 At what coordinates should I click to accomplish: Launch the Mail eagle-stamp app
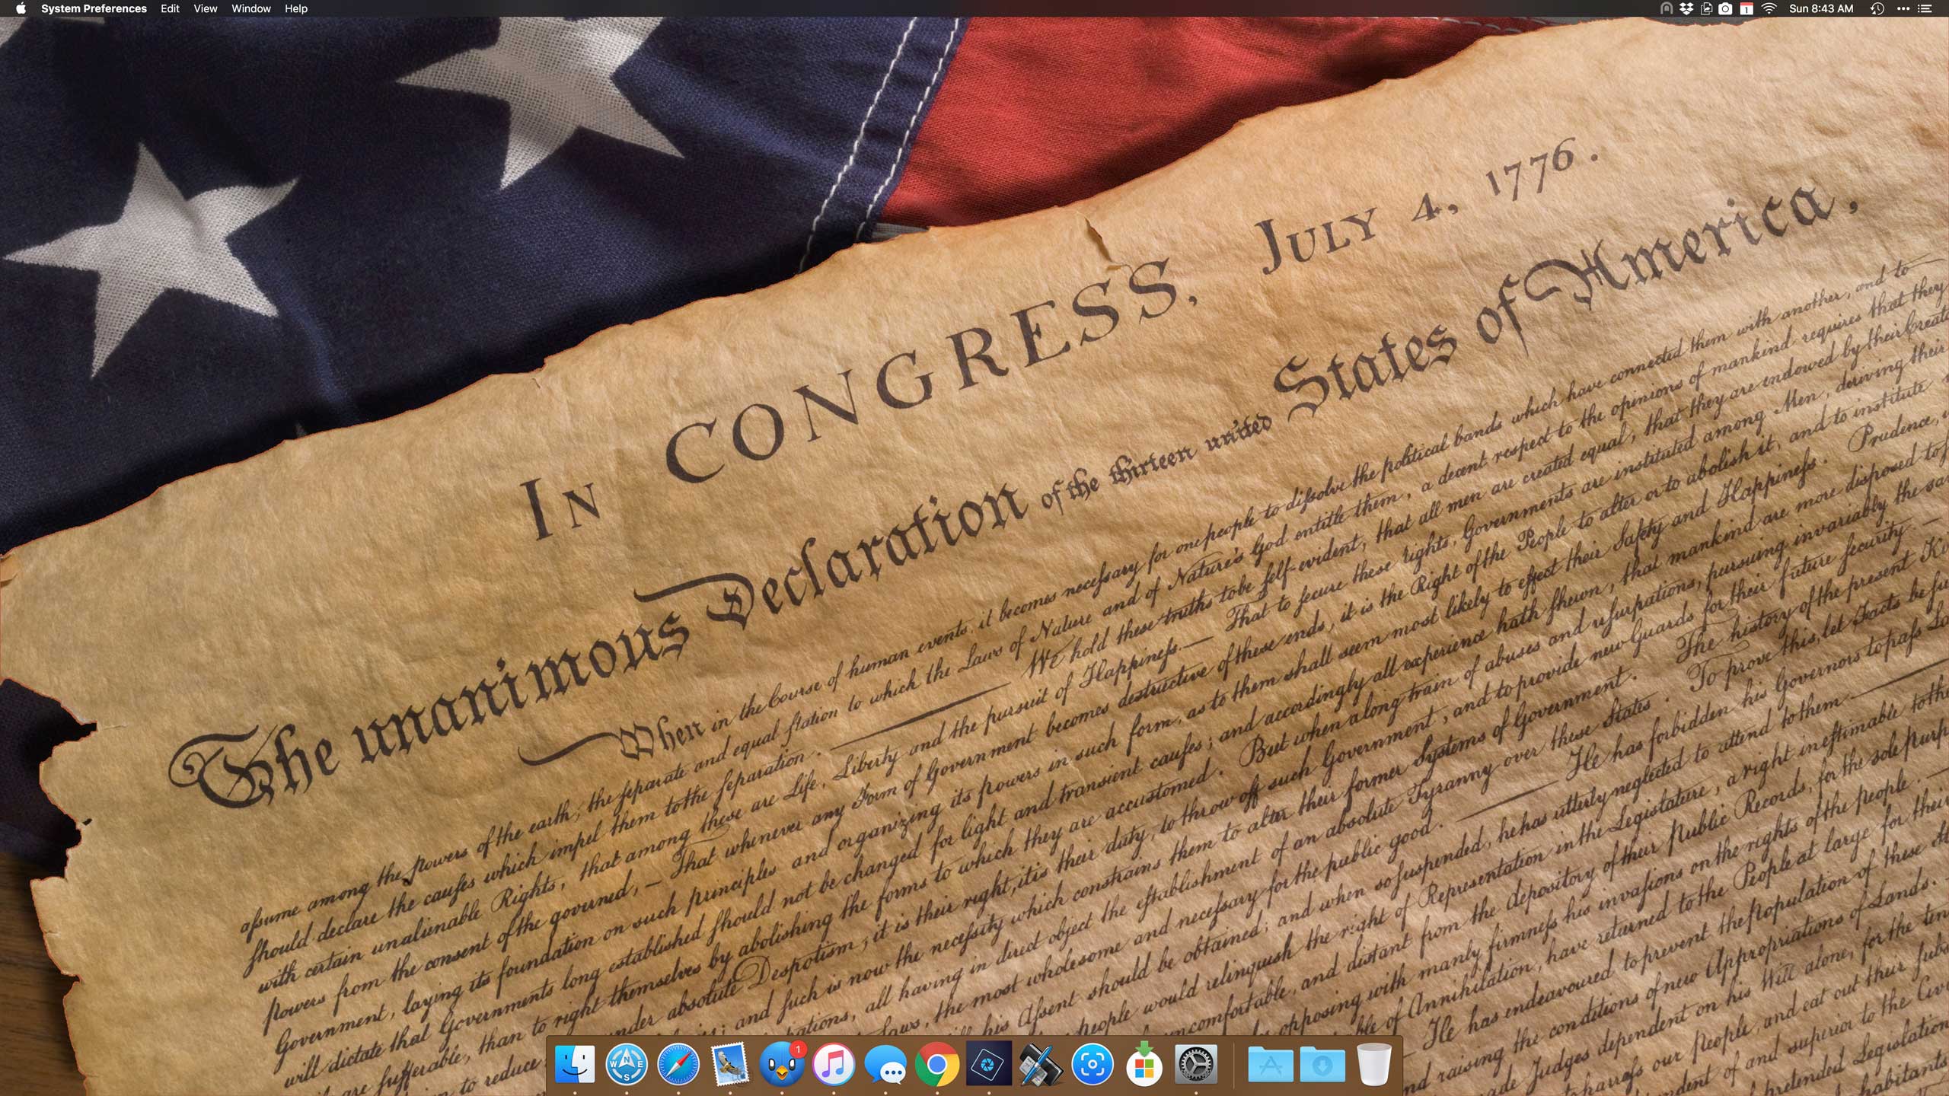pyautogui.click(x=730, y=1064)
